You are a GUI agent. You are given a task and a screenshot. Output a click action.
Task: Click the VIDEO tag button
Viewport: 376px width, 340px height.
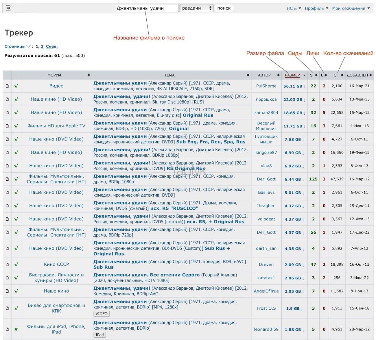101,314
